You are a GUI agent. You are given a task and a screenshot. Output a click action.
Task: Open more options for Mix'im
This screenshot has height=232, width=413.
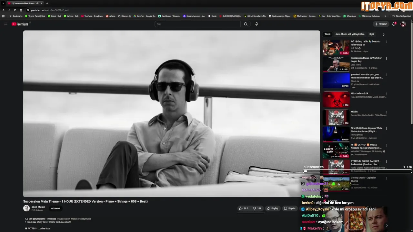point(386,112)
